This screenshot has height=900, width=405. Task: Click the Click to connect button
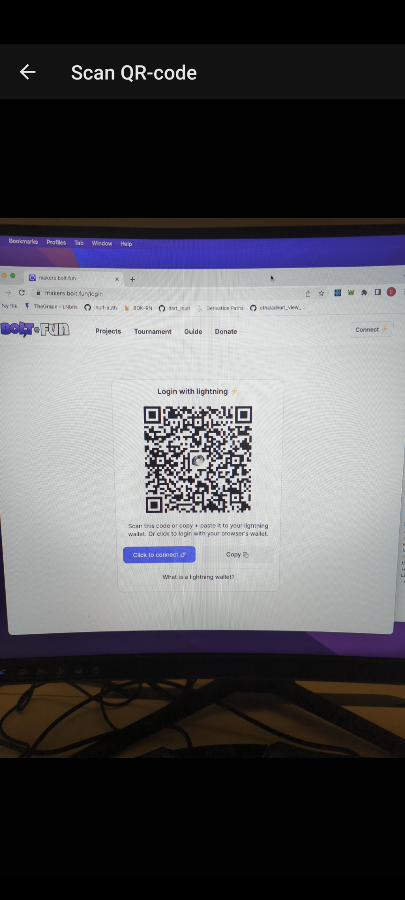click(x=159, y=555)
